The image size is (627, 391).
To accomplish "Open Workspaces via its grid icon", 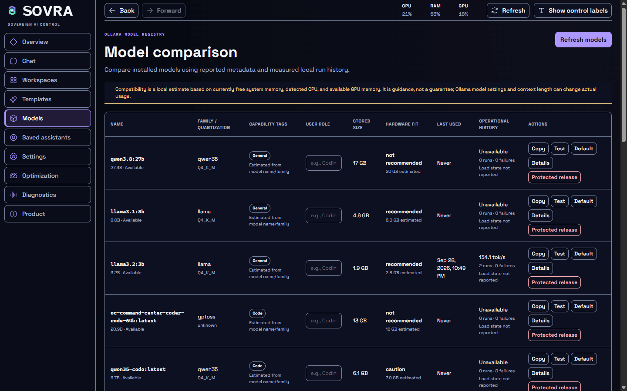I will tap(13, 80).
